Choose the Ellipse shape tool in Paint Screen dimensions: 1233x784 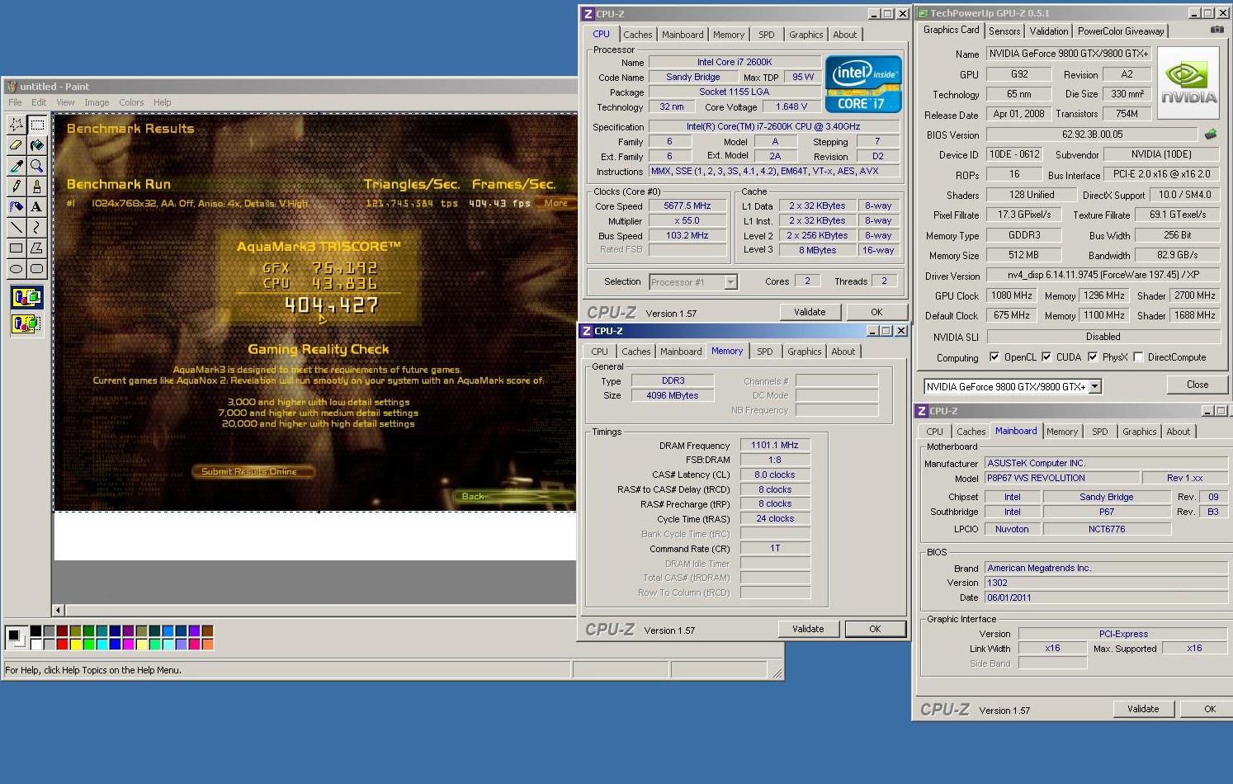[17, 268]
